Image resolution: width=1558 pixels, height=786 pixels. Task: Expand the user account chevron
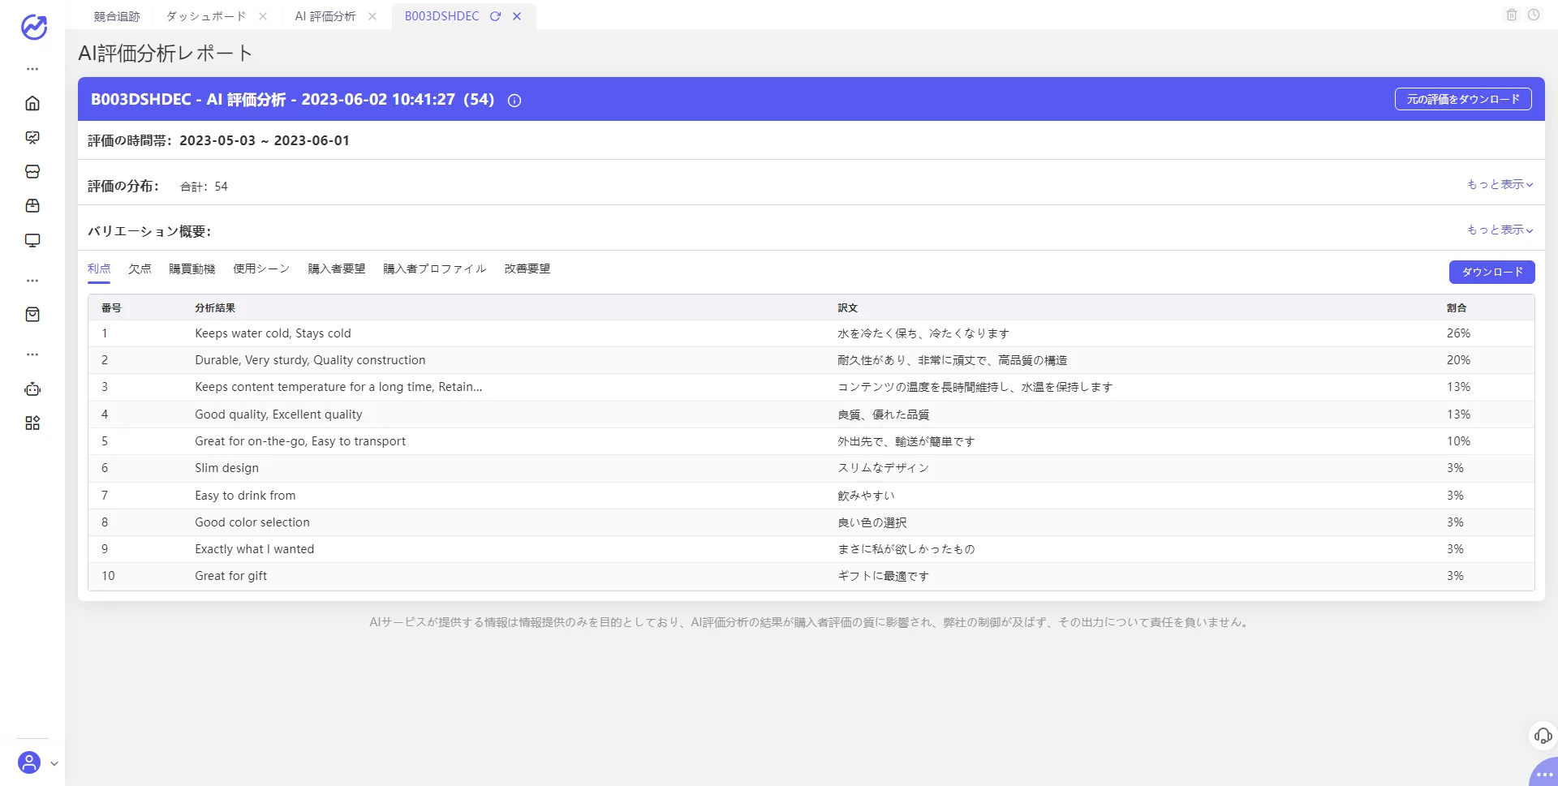[54, 763]
